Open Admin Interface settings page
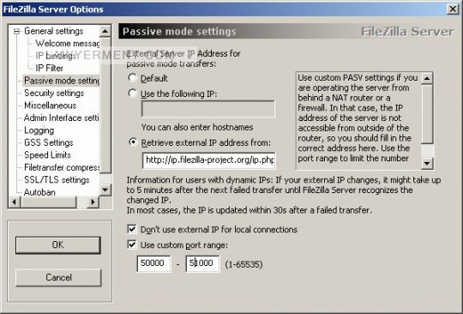 coord(62,118)
